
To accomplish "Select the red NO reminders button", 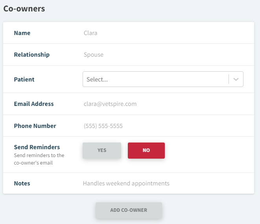I will tap(146, 150).
